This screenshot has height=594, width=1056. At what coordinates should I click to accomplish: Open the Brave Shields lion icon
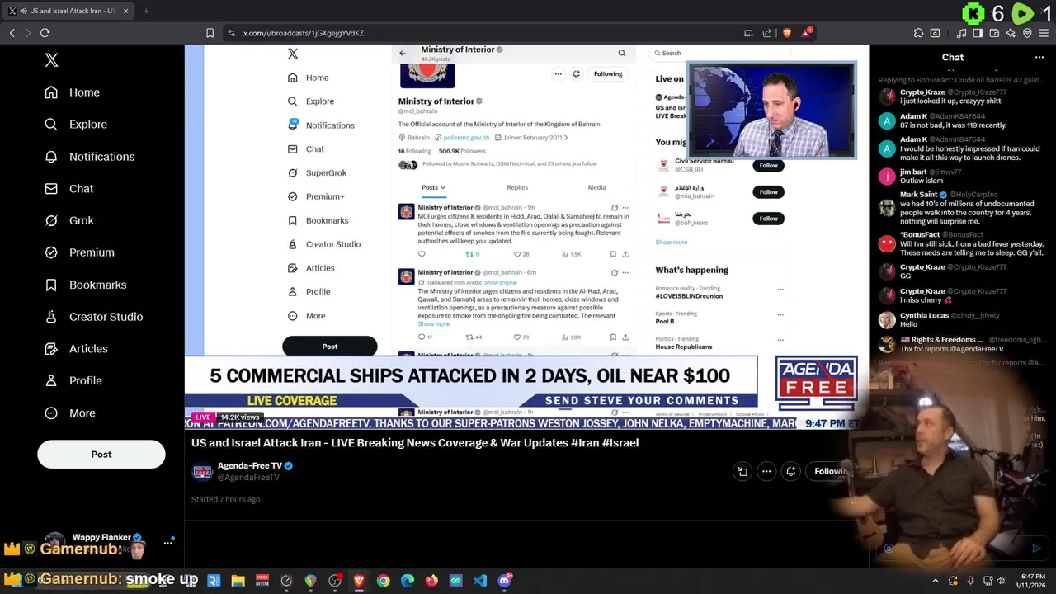pyautogui.click(x=786, y=33)
